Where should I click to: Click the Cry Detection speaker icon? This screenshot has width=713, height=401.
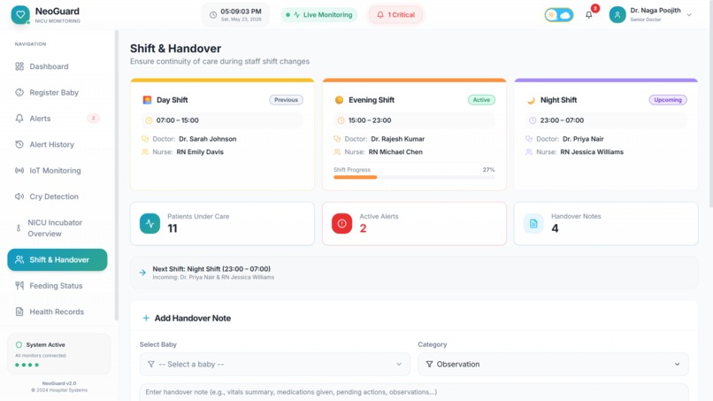pyautogui.click(x=19, y=197)
